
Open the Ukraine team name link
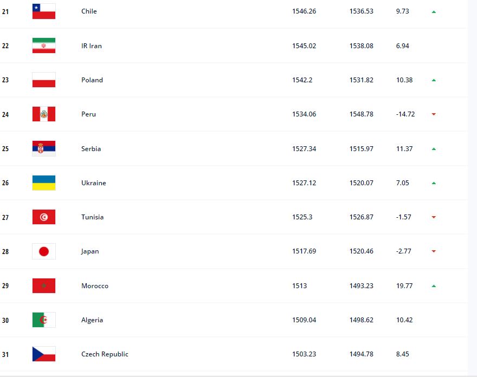click(93, 183)
